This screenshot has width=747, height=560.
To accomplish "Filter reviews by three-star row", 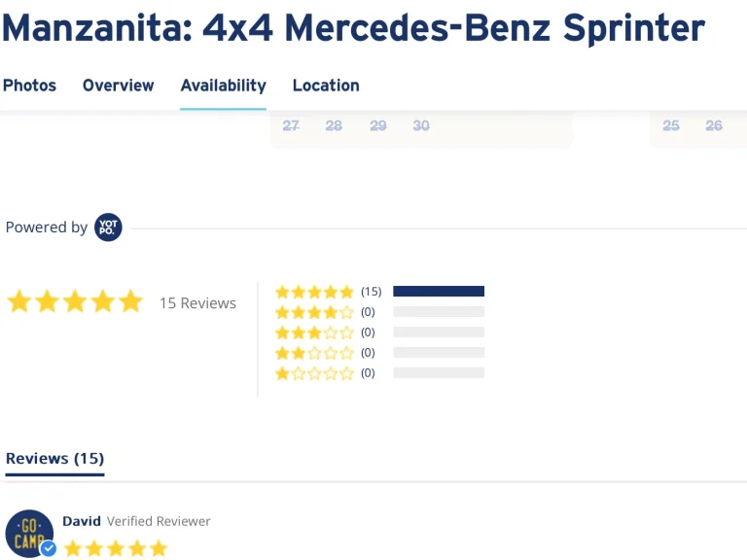I will pos(314,332).
